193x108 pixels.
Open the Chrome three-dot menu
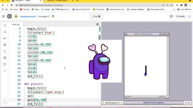190,5
